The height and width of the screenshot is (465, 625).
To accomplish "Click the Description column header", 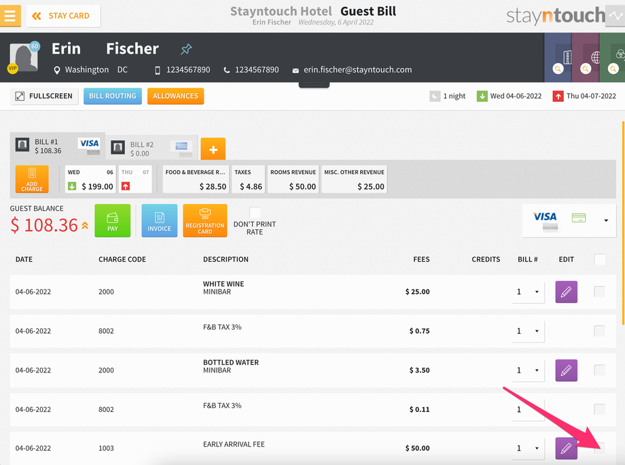I will click(226, 259).
